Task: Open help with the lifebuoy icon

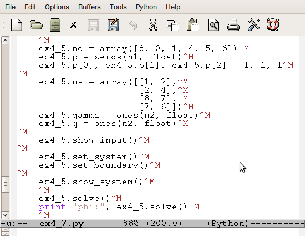Action: pyautogui.click(x=273, y=24)
